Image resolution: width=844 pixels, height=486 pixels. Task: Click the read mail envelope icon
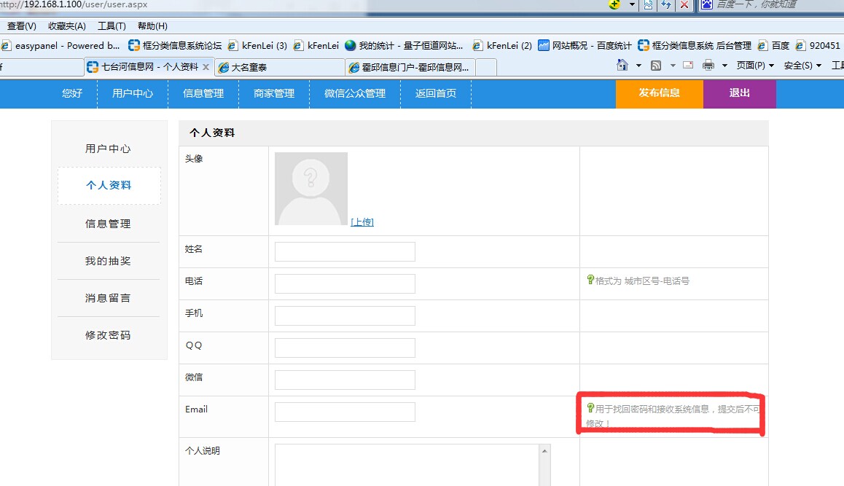pyautogui.click(x=687, y=66)
